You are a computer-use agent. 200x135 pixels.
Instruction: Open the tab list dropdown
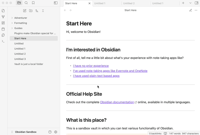190,3
